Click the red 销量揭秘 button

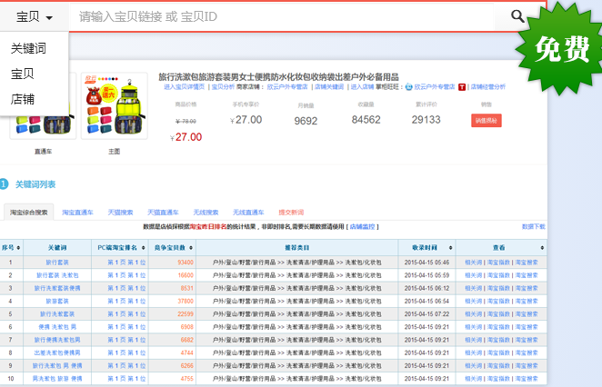click(487, 120)
